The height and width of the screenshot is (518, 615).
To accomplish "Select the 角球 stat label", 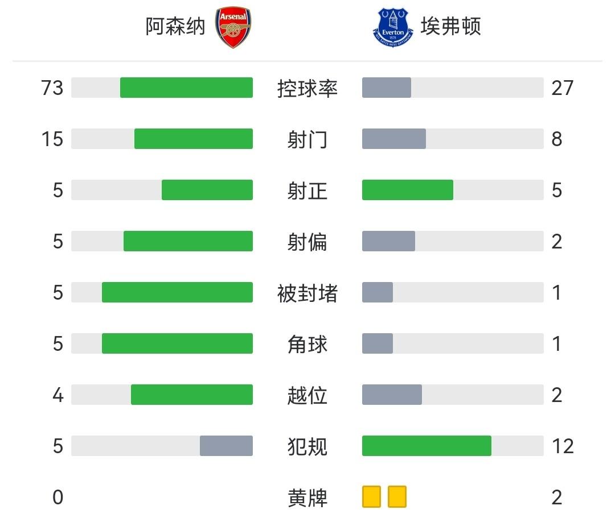I will pos(307,344).
